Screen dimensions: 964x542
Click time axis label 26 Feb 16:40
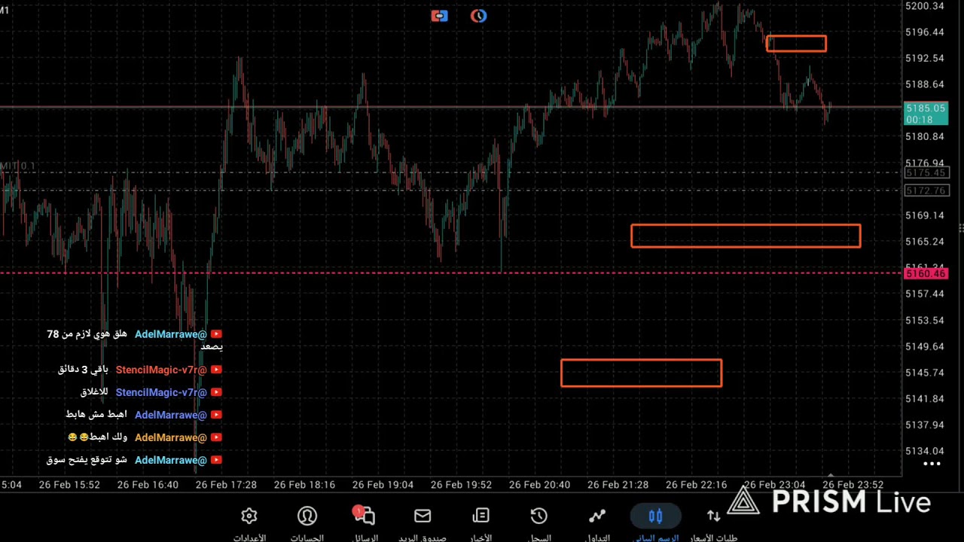coord(148,485)
